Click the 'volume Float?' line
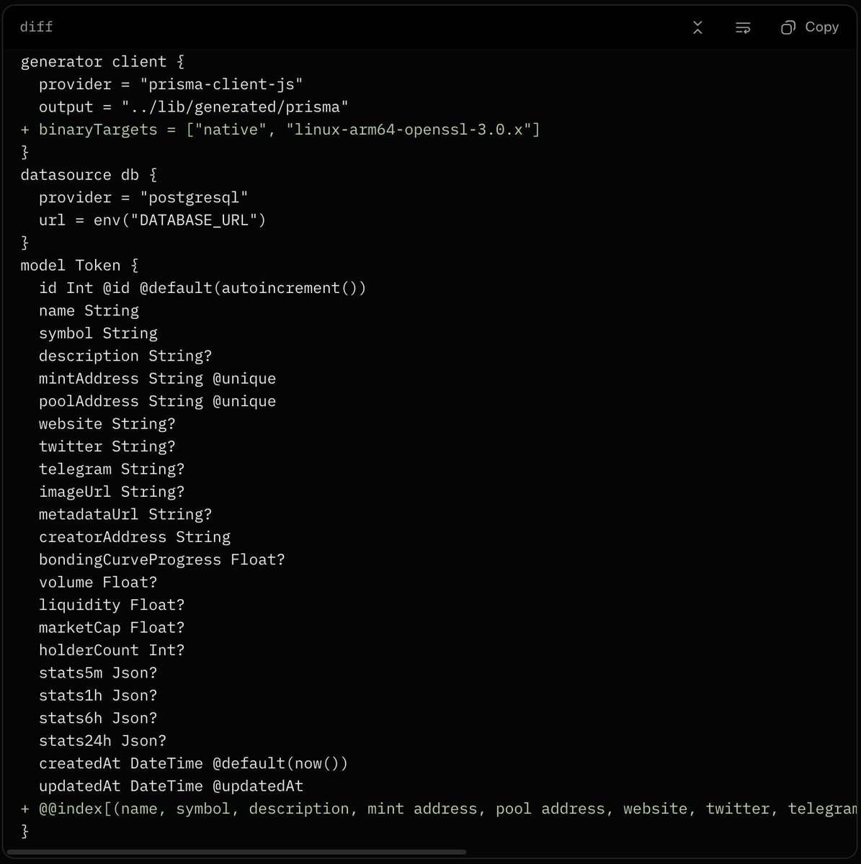The image size is (861, 864). tap(98, 583)
